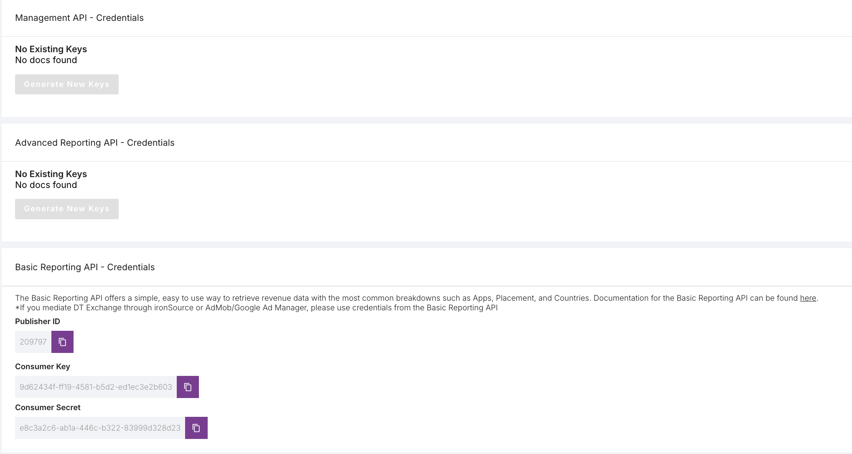Click No Existing Keys under Management API
This screenshot has height=454, width=852.
pyautogui.click(x=51, y=49)
